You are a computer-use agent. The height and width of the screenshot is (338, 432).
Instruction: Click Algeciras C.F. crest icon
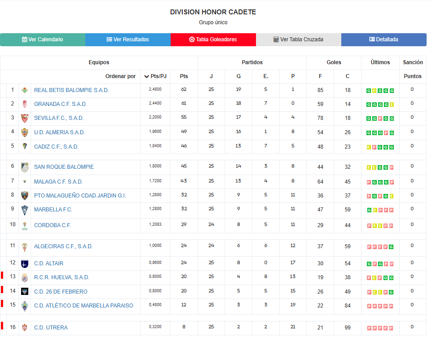(x=25, y=247)
